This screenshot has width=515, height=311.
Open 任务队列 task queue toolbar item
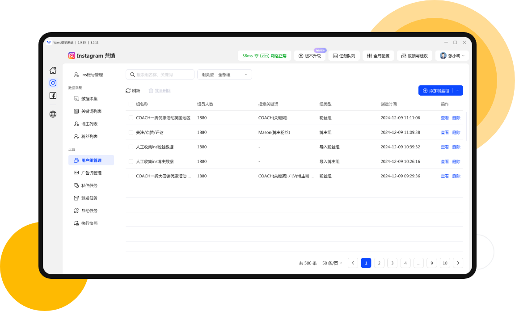point(344,56)
